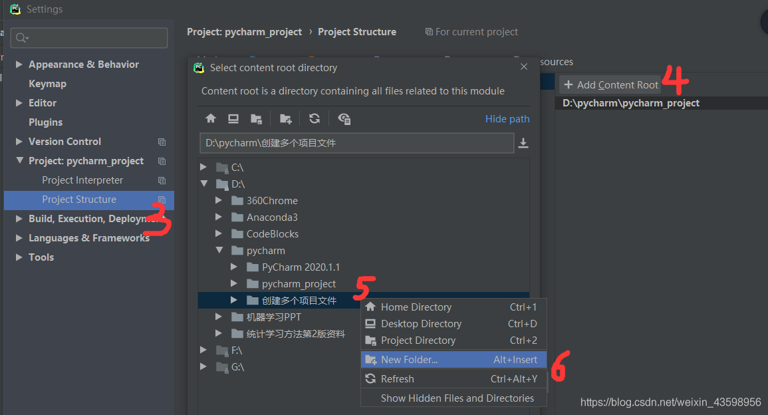Expand the C:\ drive node
768x415 pixels.
pos(203,168)
